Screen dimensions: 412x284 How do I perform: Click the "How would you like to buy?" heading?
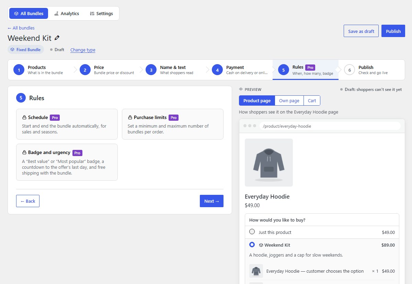[277, 220]
